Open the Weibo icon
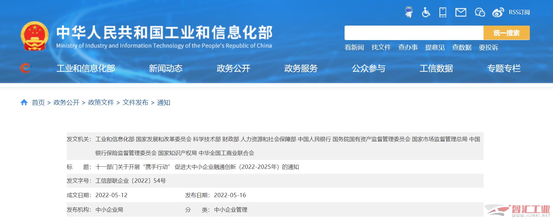This screenshot has width=553, height=220. [498, 12]
